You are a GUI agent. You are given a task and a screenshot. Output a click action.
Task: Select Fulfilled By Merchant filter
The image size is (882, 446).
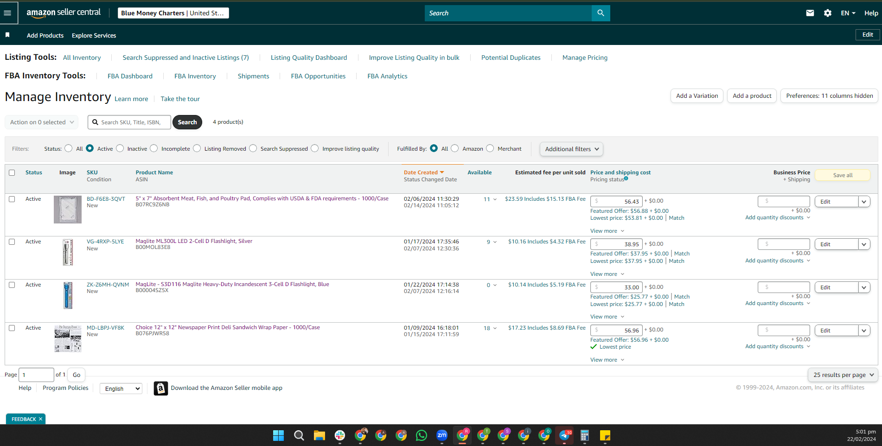point(490,148)
